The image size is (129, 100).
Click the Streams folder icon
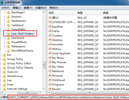point(8,17)
